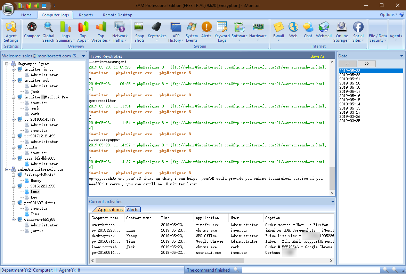406x274 pixels.
Task: Open the Reports tab
Action: [86, 15]
